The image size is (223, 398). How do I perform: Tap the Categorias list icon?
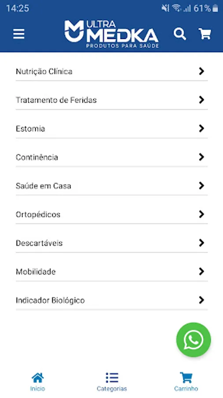click(x=112, y=378)
